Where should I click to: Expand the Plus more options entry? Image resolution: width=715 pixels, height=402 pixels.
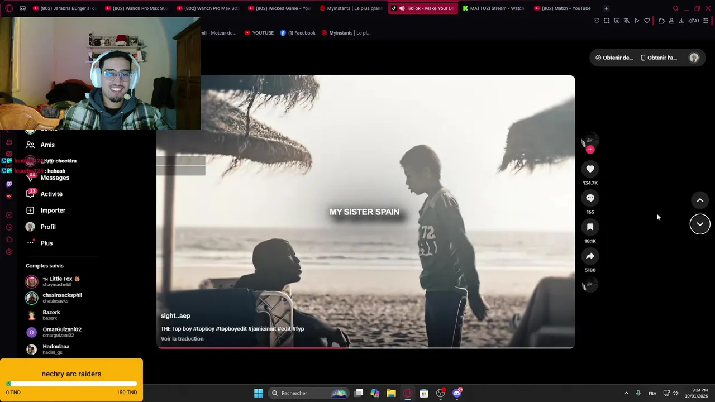[x=46, y=243]
